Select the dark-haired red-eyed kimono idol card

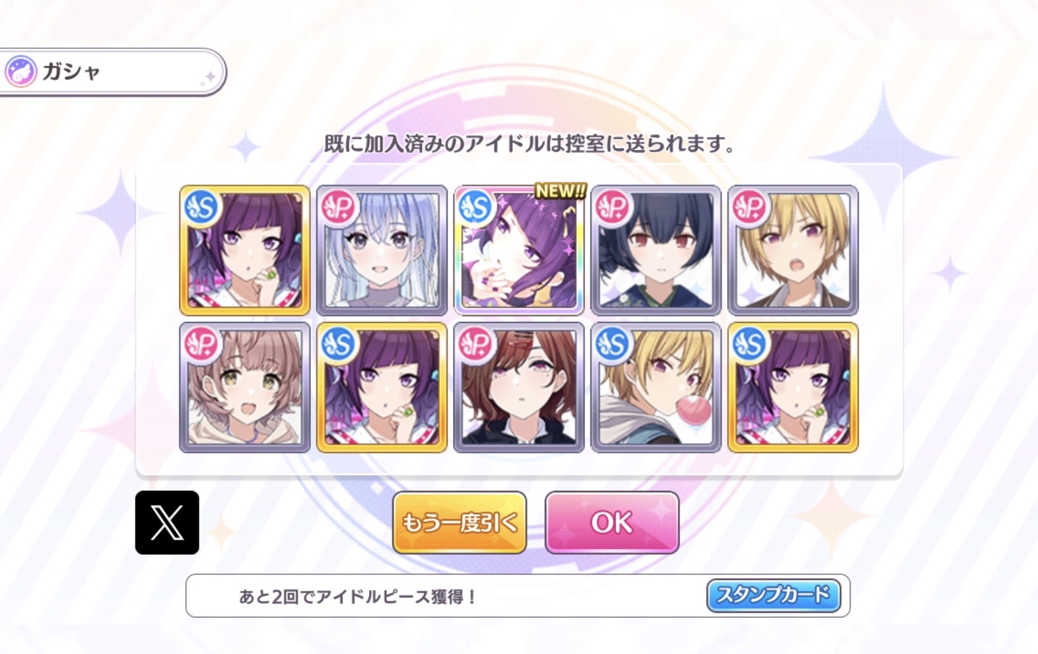(x=656, y=250)
